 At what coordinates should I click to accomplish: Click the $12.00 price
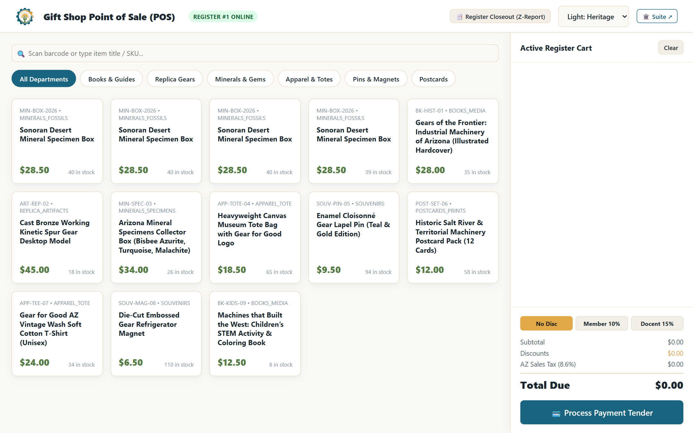tap(430, 269)
